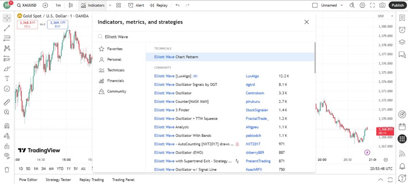
Task: Open the Trading Panel tab
Action: [124, 180]
